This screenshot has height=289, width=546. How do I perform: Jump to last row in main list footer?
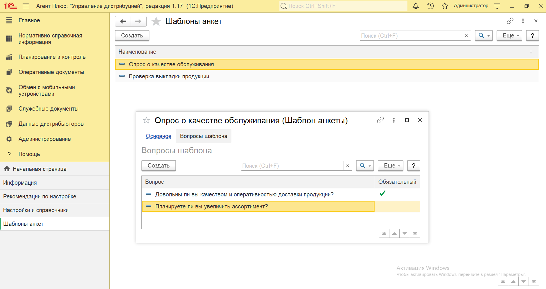pyautogui.click(x=534, y=282)
